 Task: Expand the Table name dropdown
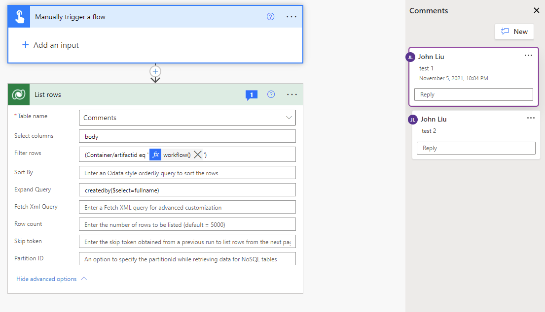289,118
